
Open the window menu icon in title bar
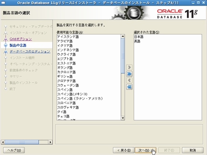3,3
